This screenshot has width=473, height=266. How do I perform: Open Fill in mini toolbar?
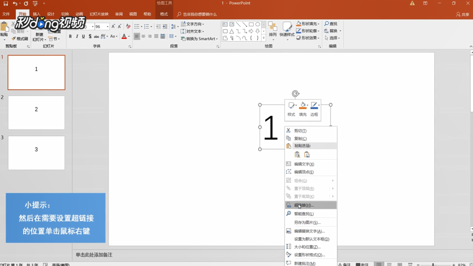(x=303, y=109)
